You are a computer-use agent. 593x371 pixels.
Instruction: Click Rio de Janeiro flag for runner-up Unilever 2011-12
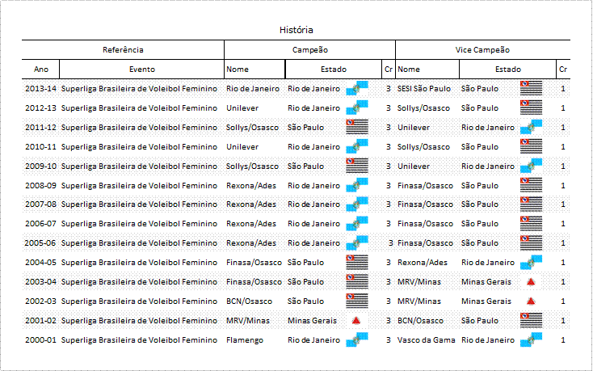(x=531, y=127)
